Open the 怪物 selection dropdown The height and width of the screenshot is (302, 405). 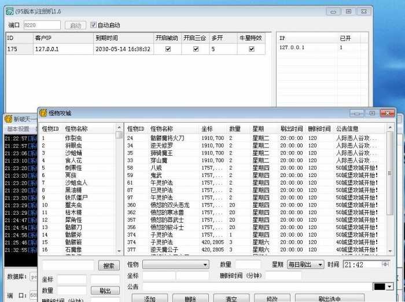click(205, 264)
